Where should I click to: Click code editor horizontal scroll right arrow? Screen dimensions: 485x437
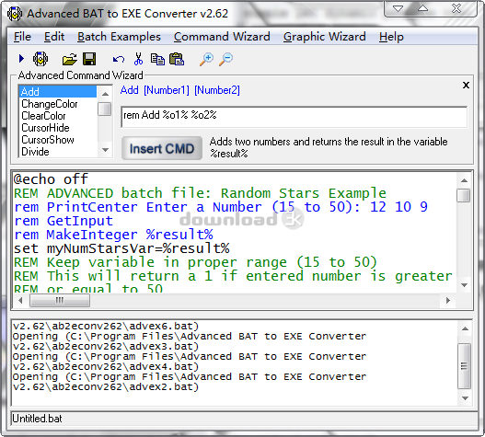(x=448, y=300)
